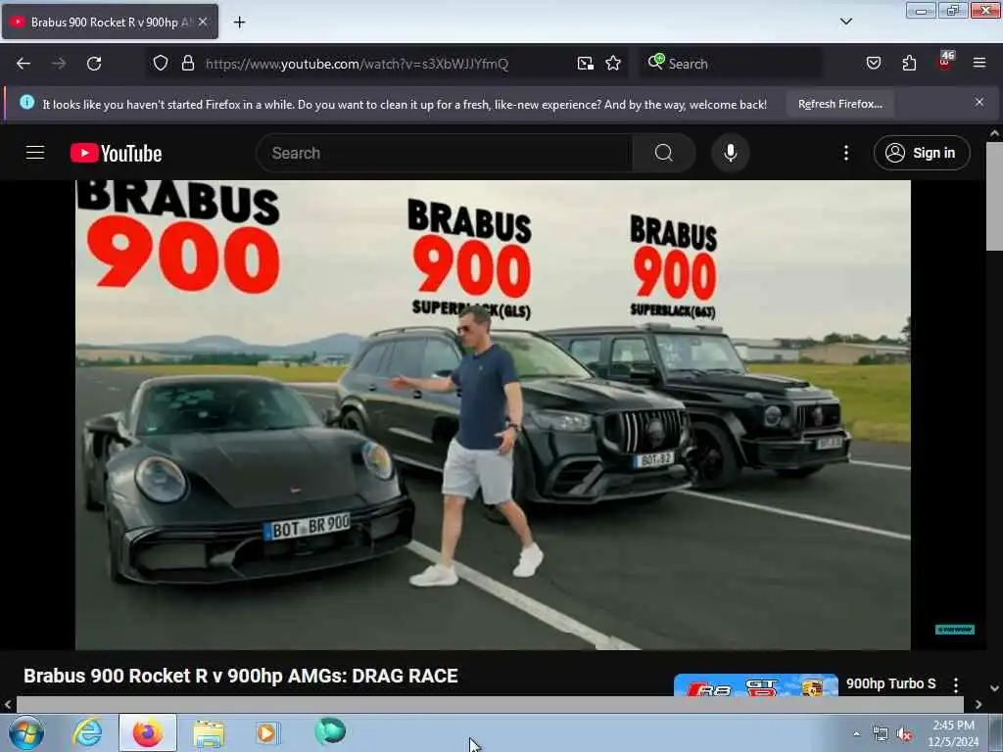Image resolution: width=1003 pixels, height=752 pixels.
Task: Open a new browser tab
Action: 239,23
